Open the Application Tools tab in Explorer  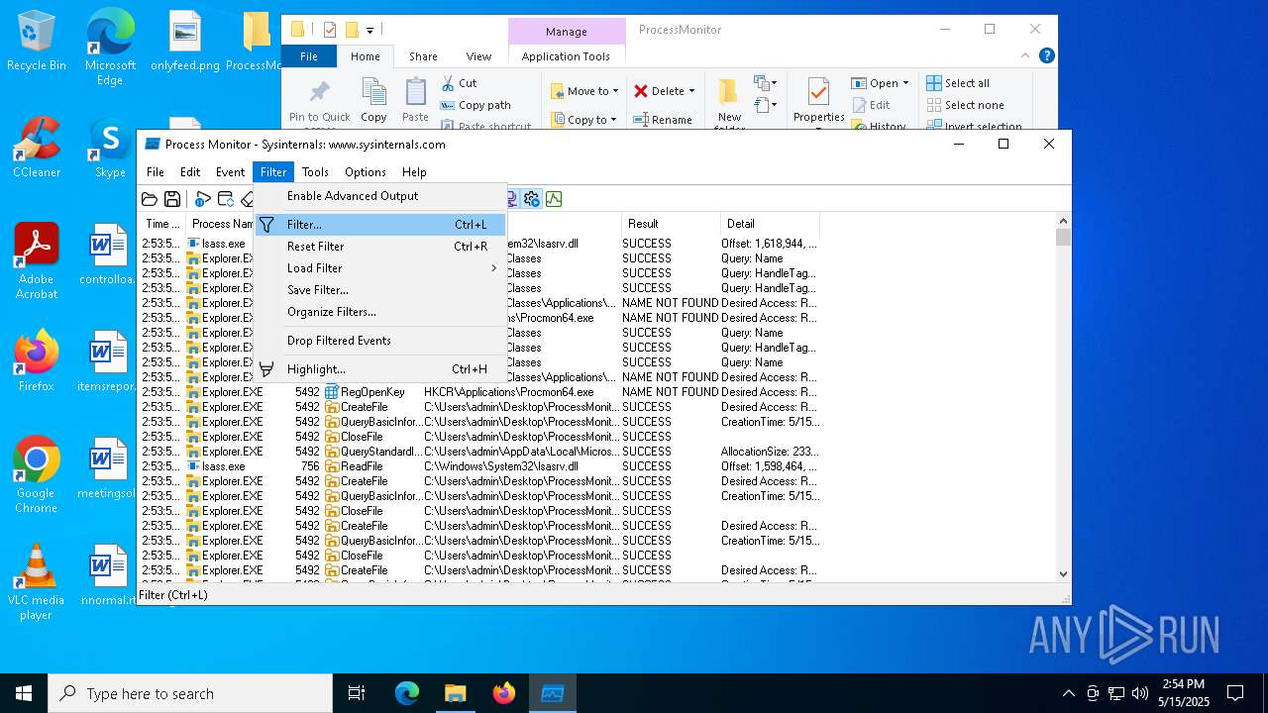566,56
